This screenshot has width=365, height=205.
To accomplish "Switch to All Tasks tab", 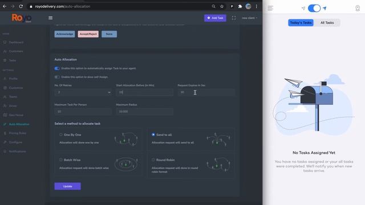I will tap(327, 23).
